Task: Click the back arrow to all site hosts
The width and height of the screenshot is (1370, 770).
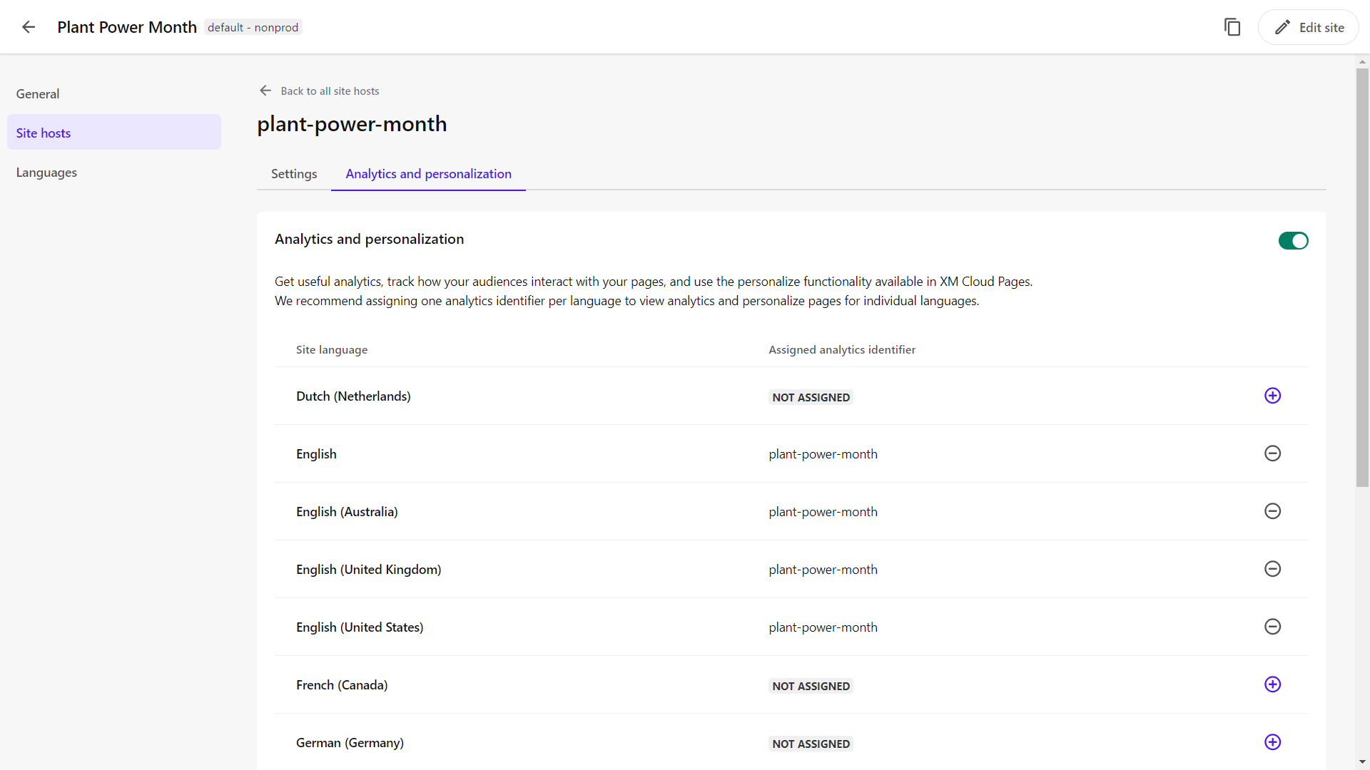Action: [x=266, y=91]
